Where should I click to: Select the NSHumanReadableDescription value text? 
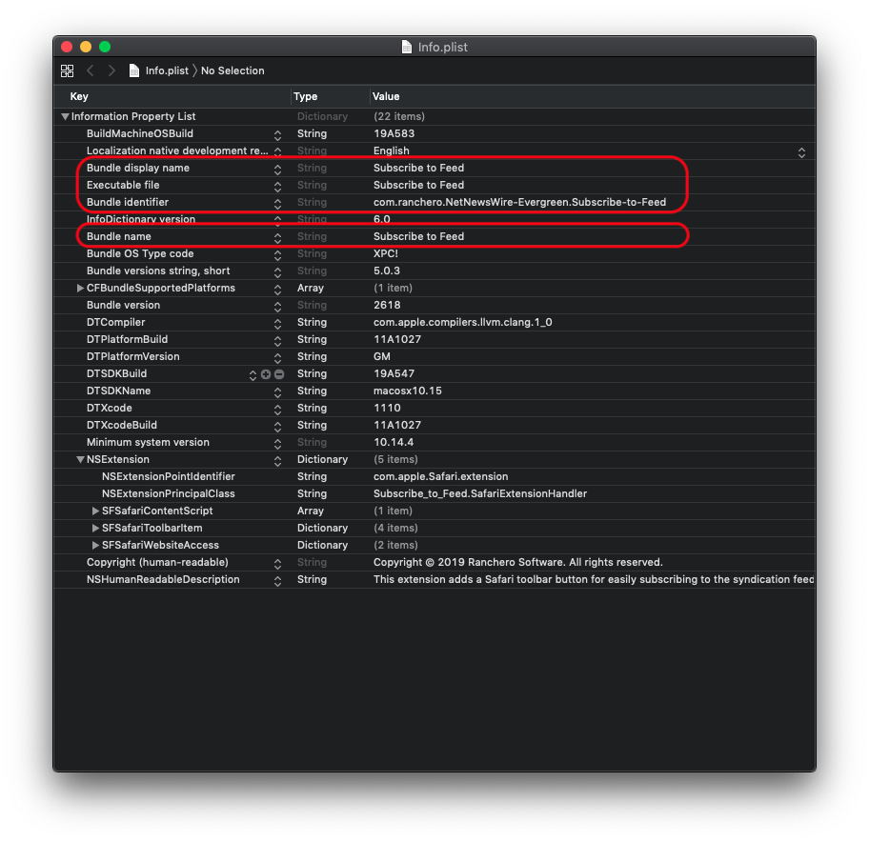coord(594,580)
